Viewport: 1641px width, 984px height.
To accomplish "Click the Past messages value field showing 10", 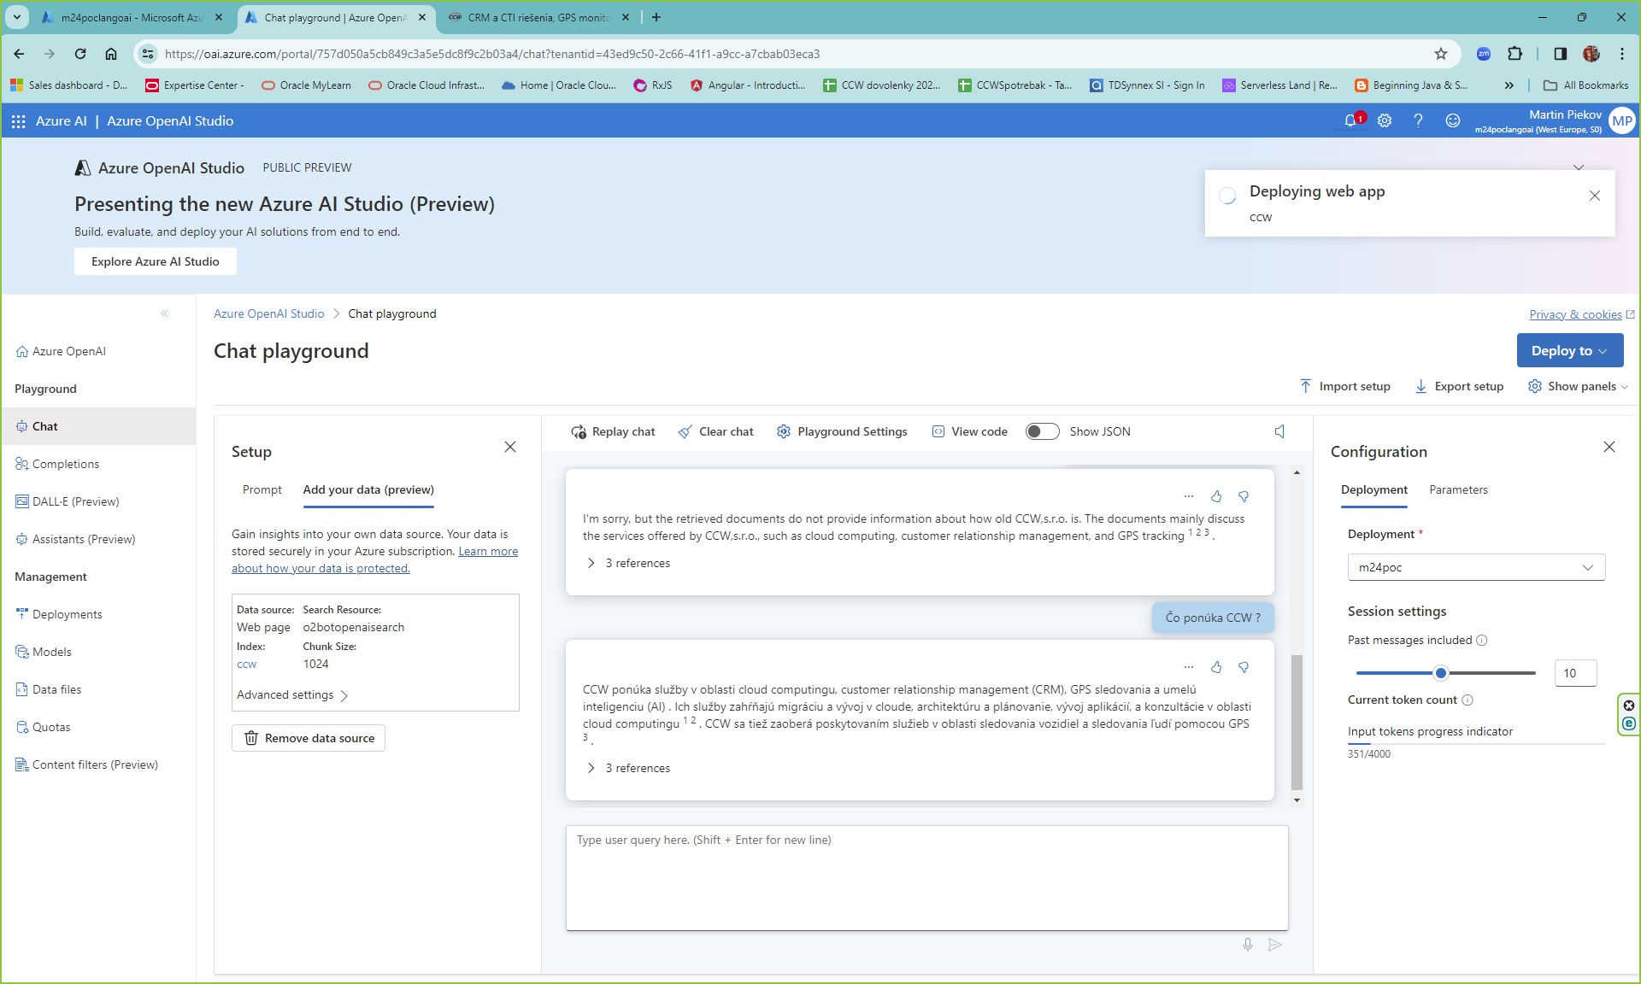I will coord(1575,673).
